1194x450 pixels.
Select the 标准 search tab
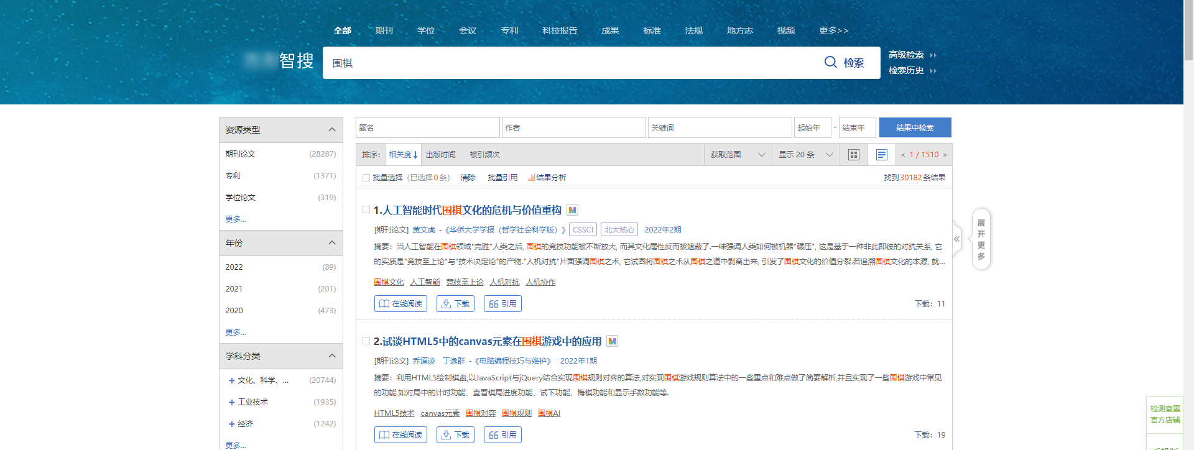(652, 30)
